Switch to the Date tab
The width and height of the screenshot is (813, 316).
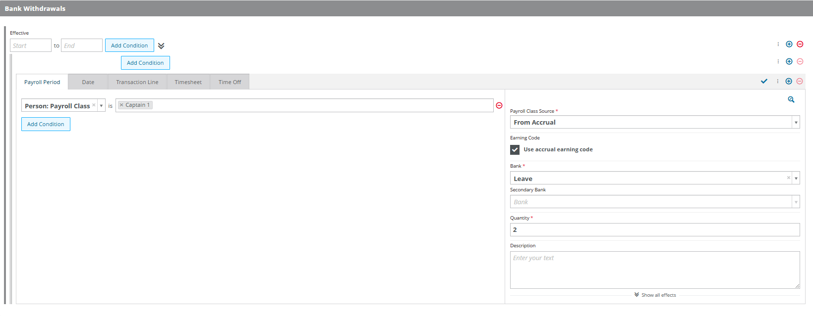pyautogui.click(x=88, y=82)
